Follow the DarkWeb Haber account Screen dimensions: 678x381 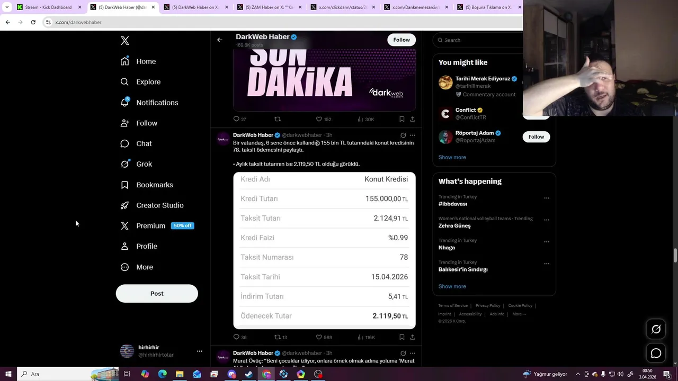click(402, 40)
